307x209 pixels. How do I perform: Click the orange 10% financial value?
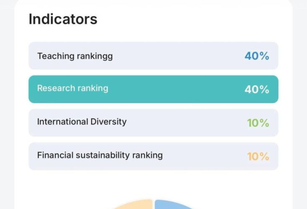[x=258, y=156]
